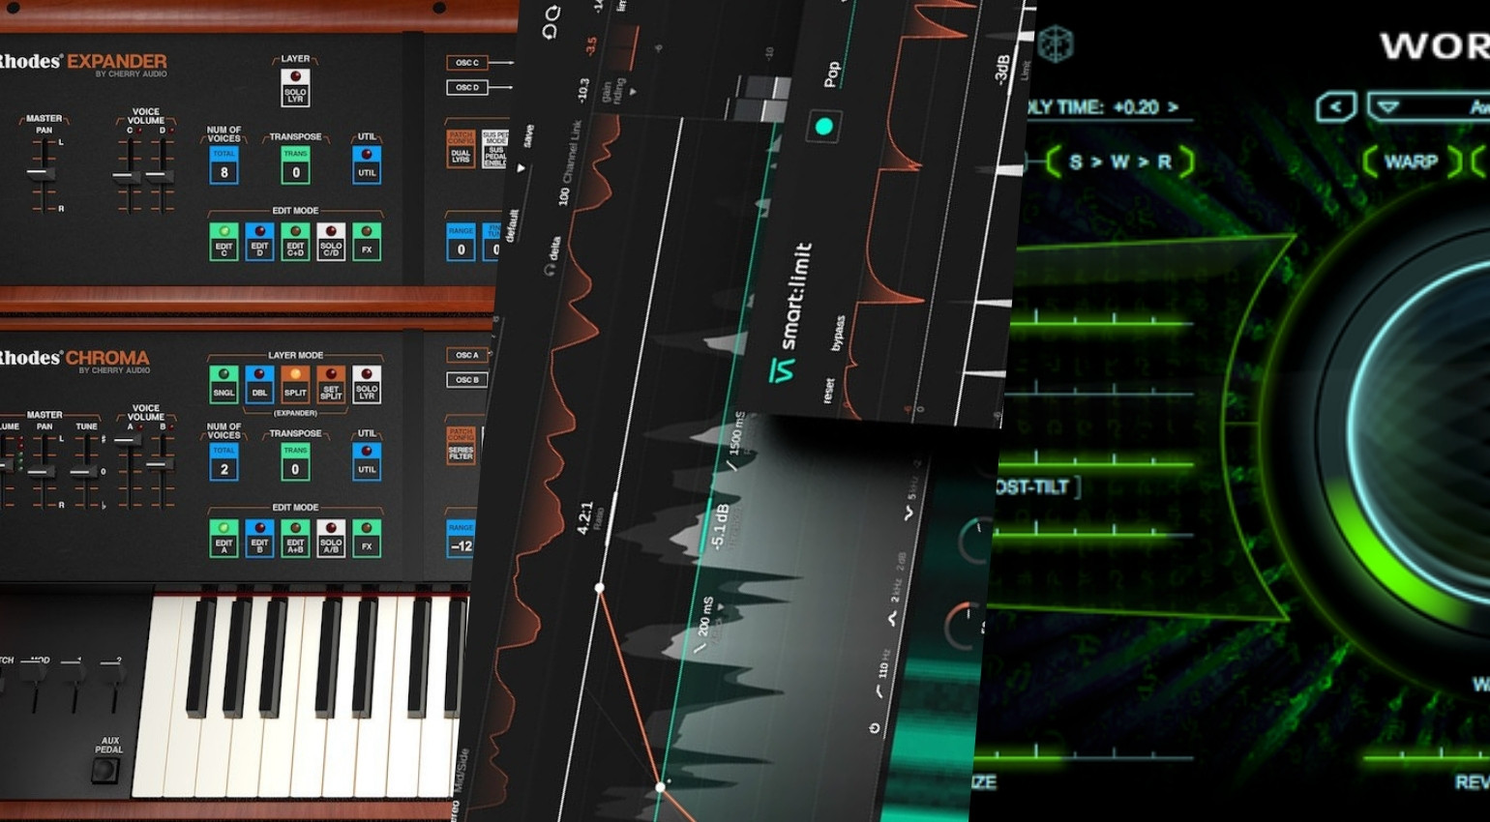The width and height of the screenshot is (1490, 822).
Task: Click the AUX PEDAL button on the keyboard
Action: coord(104,771)
